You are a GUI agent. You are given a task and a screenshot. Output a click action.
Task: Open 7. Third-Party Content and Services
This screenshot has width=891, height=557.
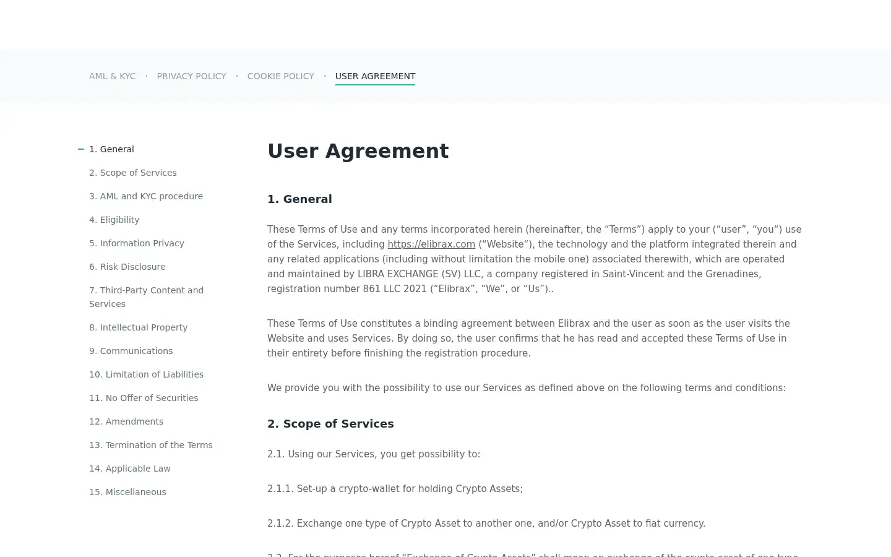(146, 297)
